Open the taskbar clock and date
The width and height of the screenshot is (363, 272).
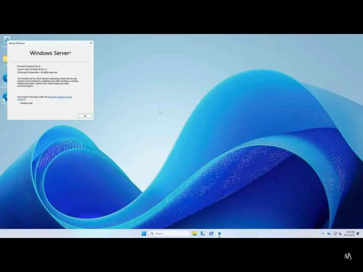coord(350,233)
